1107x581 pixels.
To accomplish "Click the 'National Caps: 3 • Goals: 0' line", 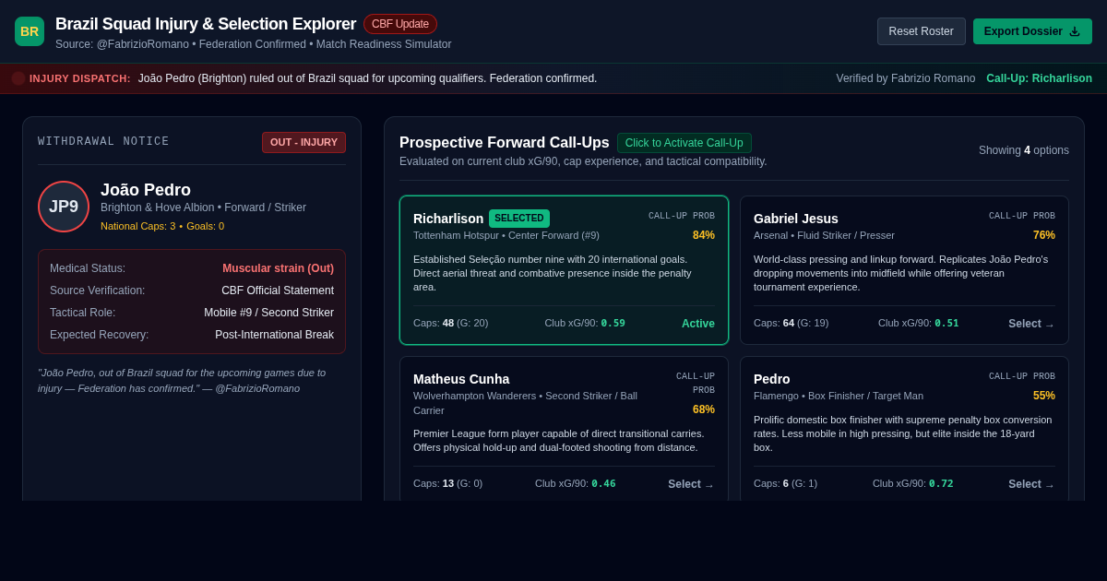I will point(162,226).
